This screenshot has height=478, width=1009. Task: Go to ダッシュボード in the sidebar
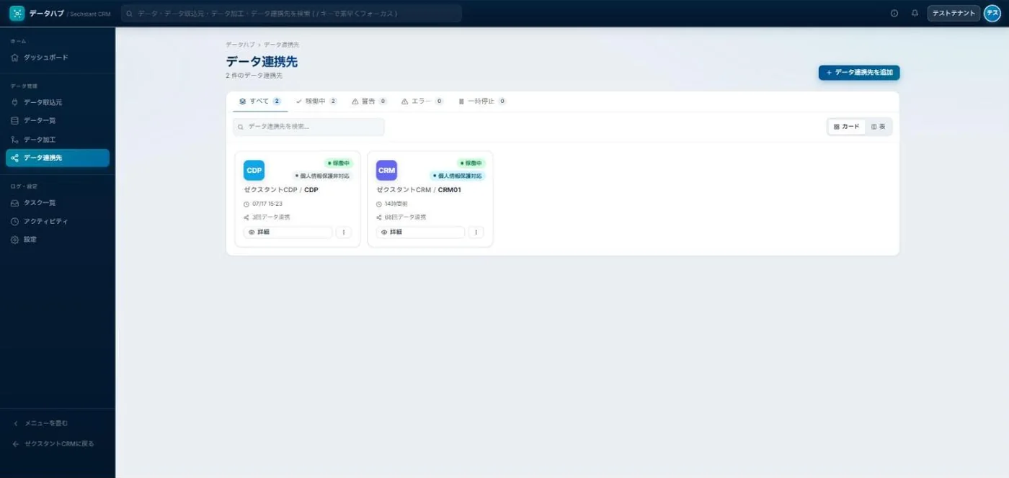click(58, 58)
